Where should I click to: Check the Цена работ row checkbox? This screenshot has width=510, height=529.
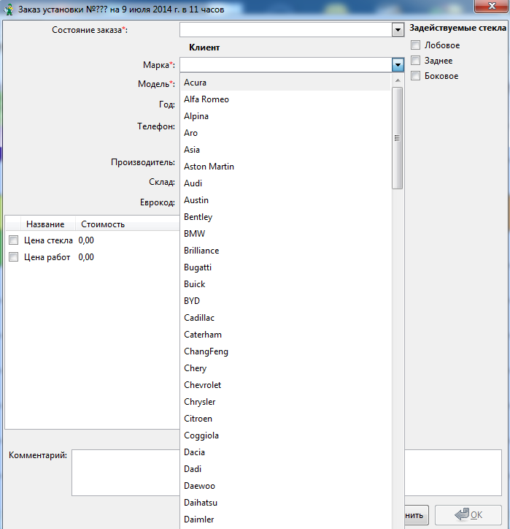[13, 257]
